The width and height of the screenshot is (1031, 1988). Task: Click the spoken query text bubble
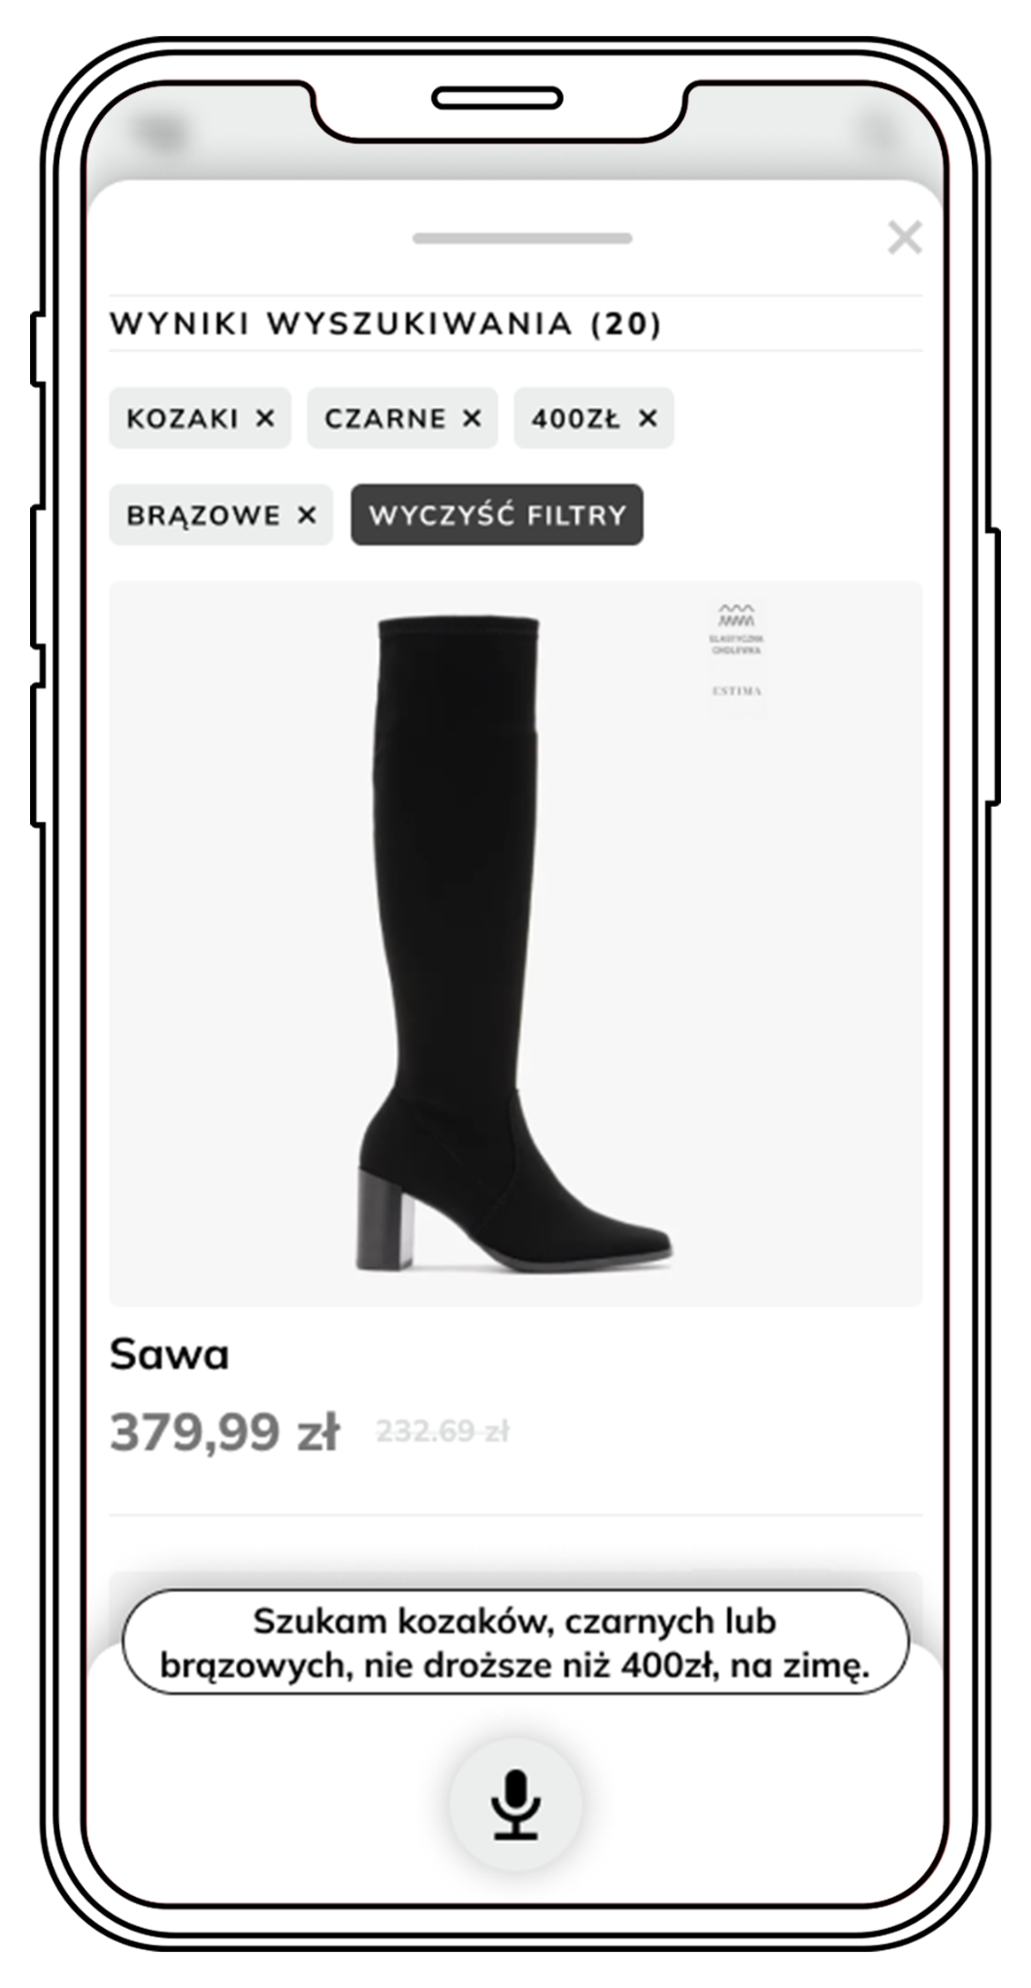(515, 1642)
